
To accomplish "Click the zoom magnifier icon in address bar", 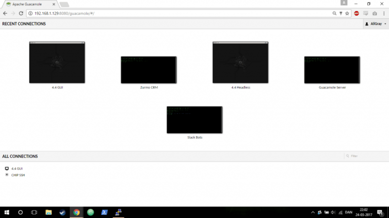I will point(334,13).
